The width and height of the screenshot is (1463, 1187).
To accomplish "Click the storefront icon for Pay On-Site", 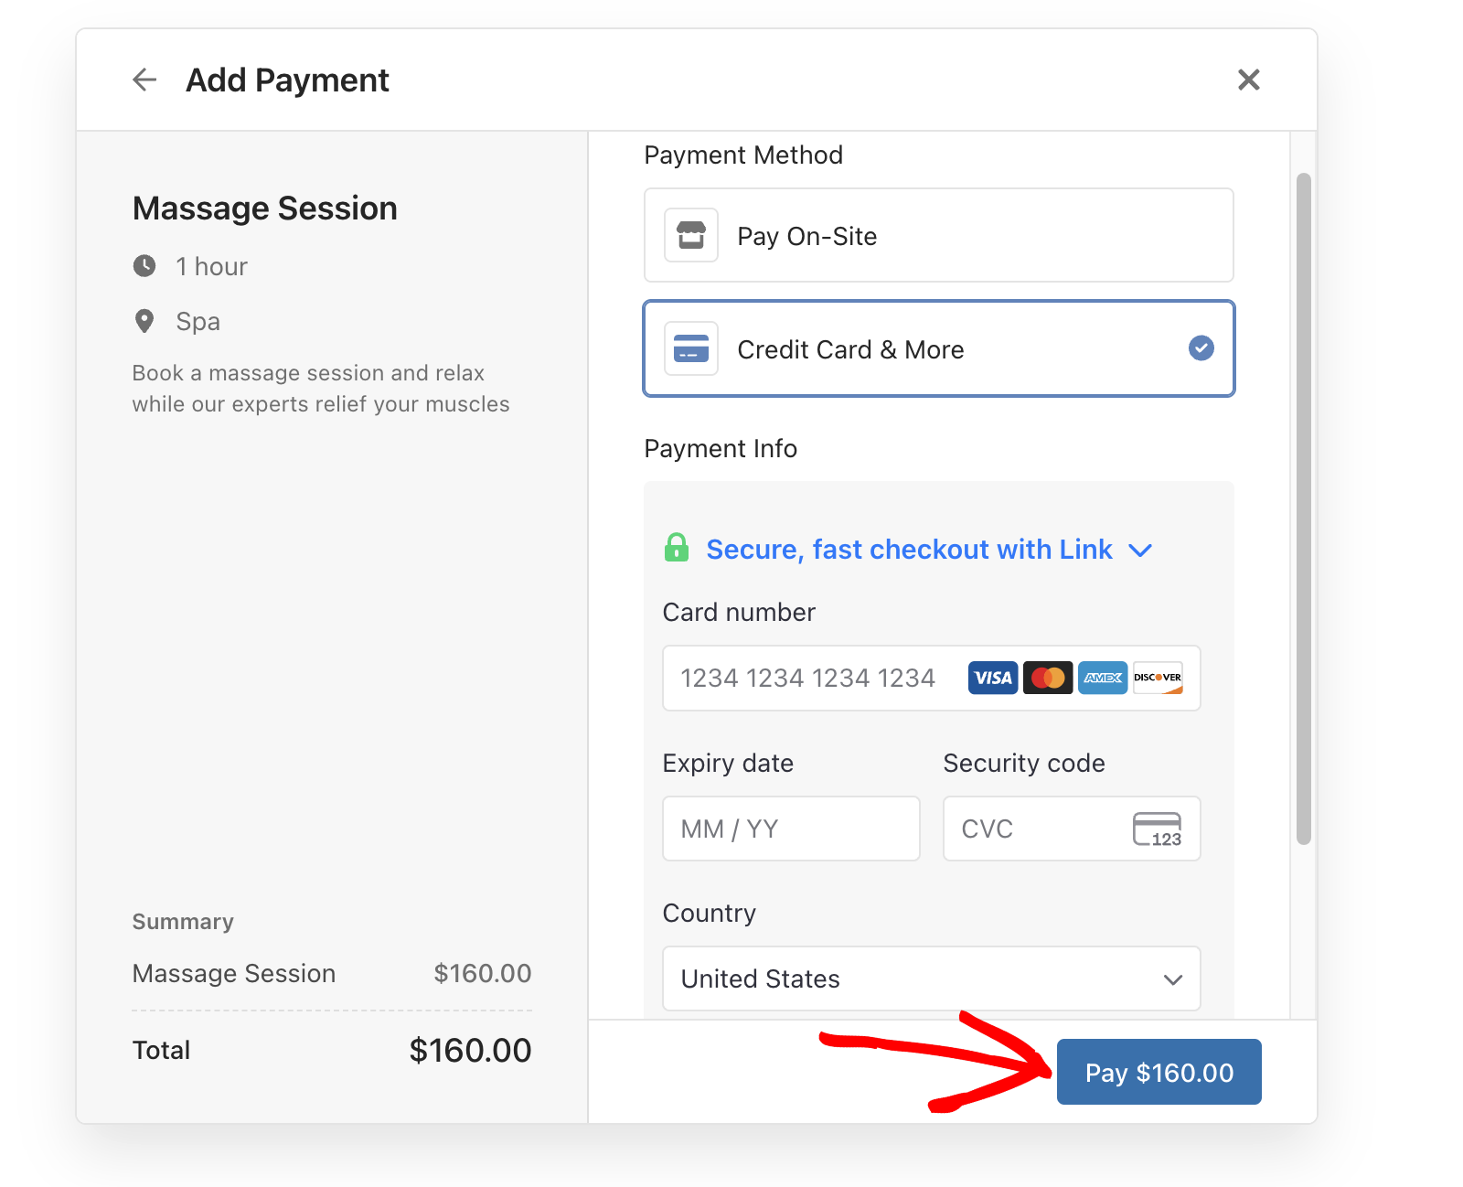I will pos(691,236).
